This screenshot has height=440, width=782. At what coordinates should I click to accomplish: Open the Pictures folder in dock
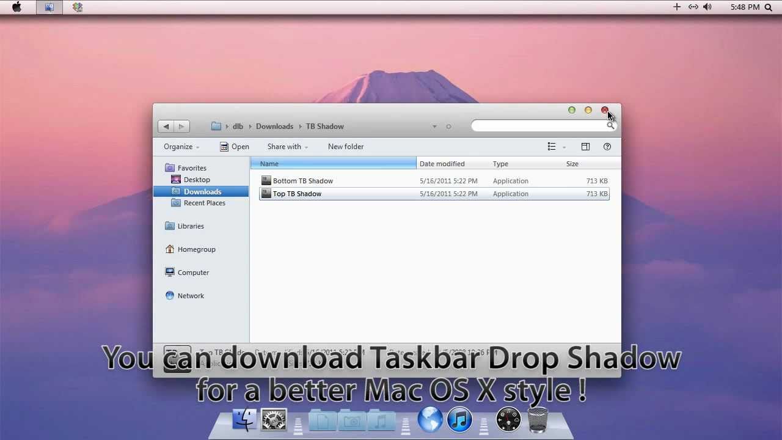click(351, 420)
